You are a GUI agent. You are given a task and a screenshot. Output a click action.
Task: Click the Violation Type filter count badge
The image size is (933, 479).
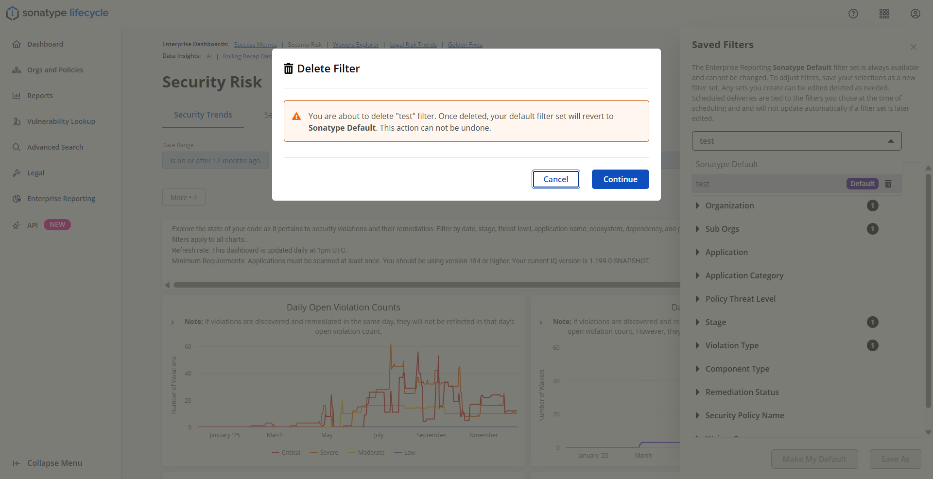pos(873,345)
